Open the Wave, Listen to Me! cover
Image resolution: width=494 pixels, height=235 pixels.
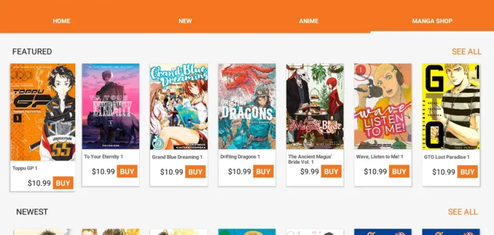383,106
